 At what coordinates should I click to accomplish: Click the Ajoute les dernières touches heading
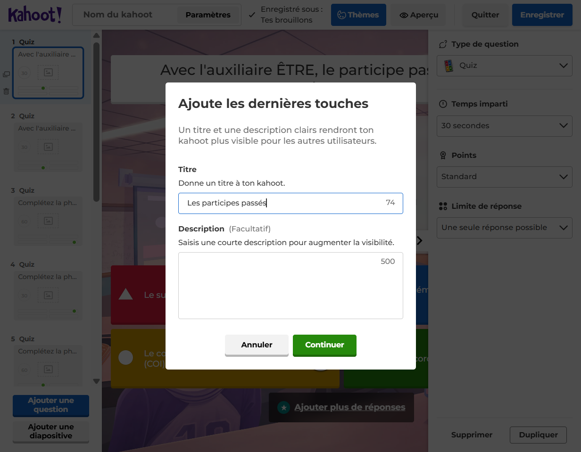pos(273,104)
